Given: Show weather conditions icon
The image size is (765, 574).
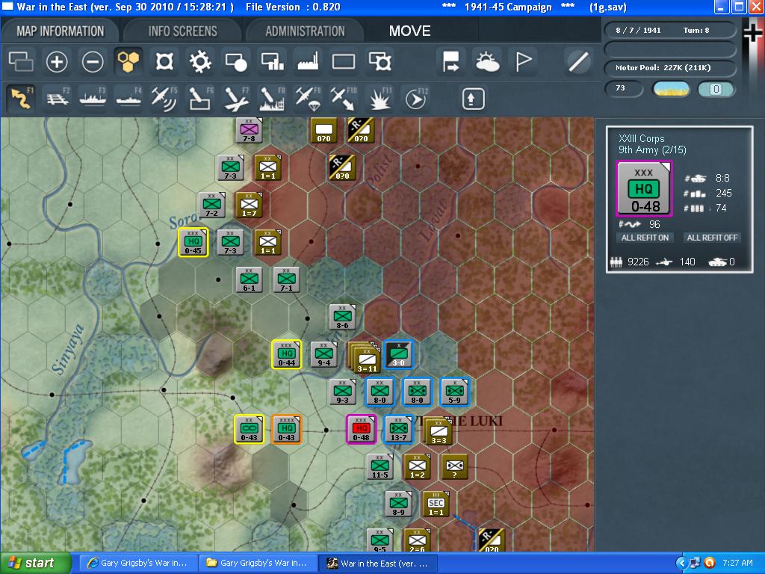Looking at the screenshot, I should 487,62.
